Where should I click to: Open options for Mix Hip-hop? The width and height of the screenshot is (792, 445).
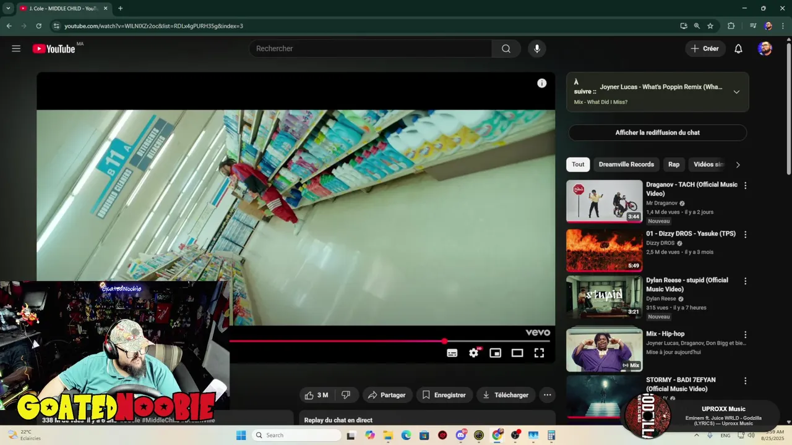[x=745, y=334]
